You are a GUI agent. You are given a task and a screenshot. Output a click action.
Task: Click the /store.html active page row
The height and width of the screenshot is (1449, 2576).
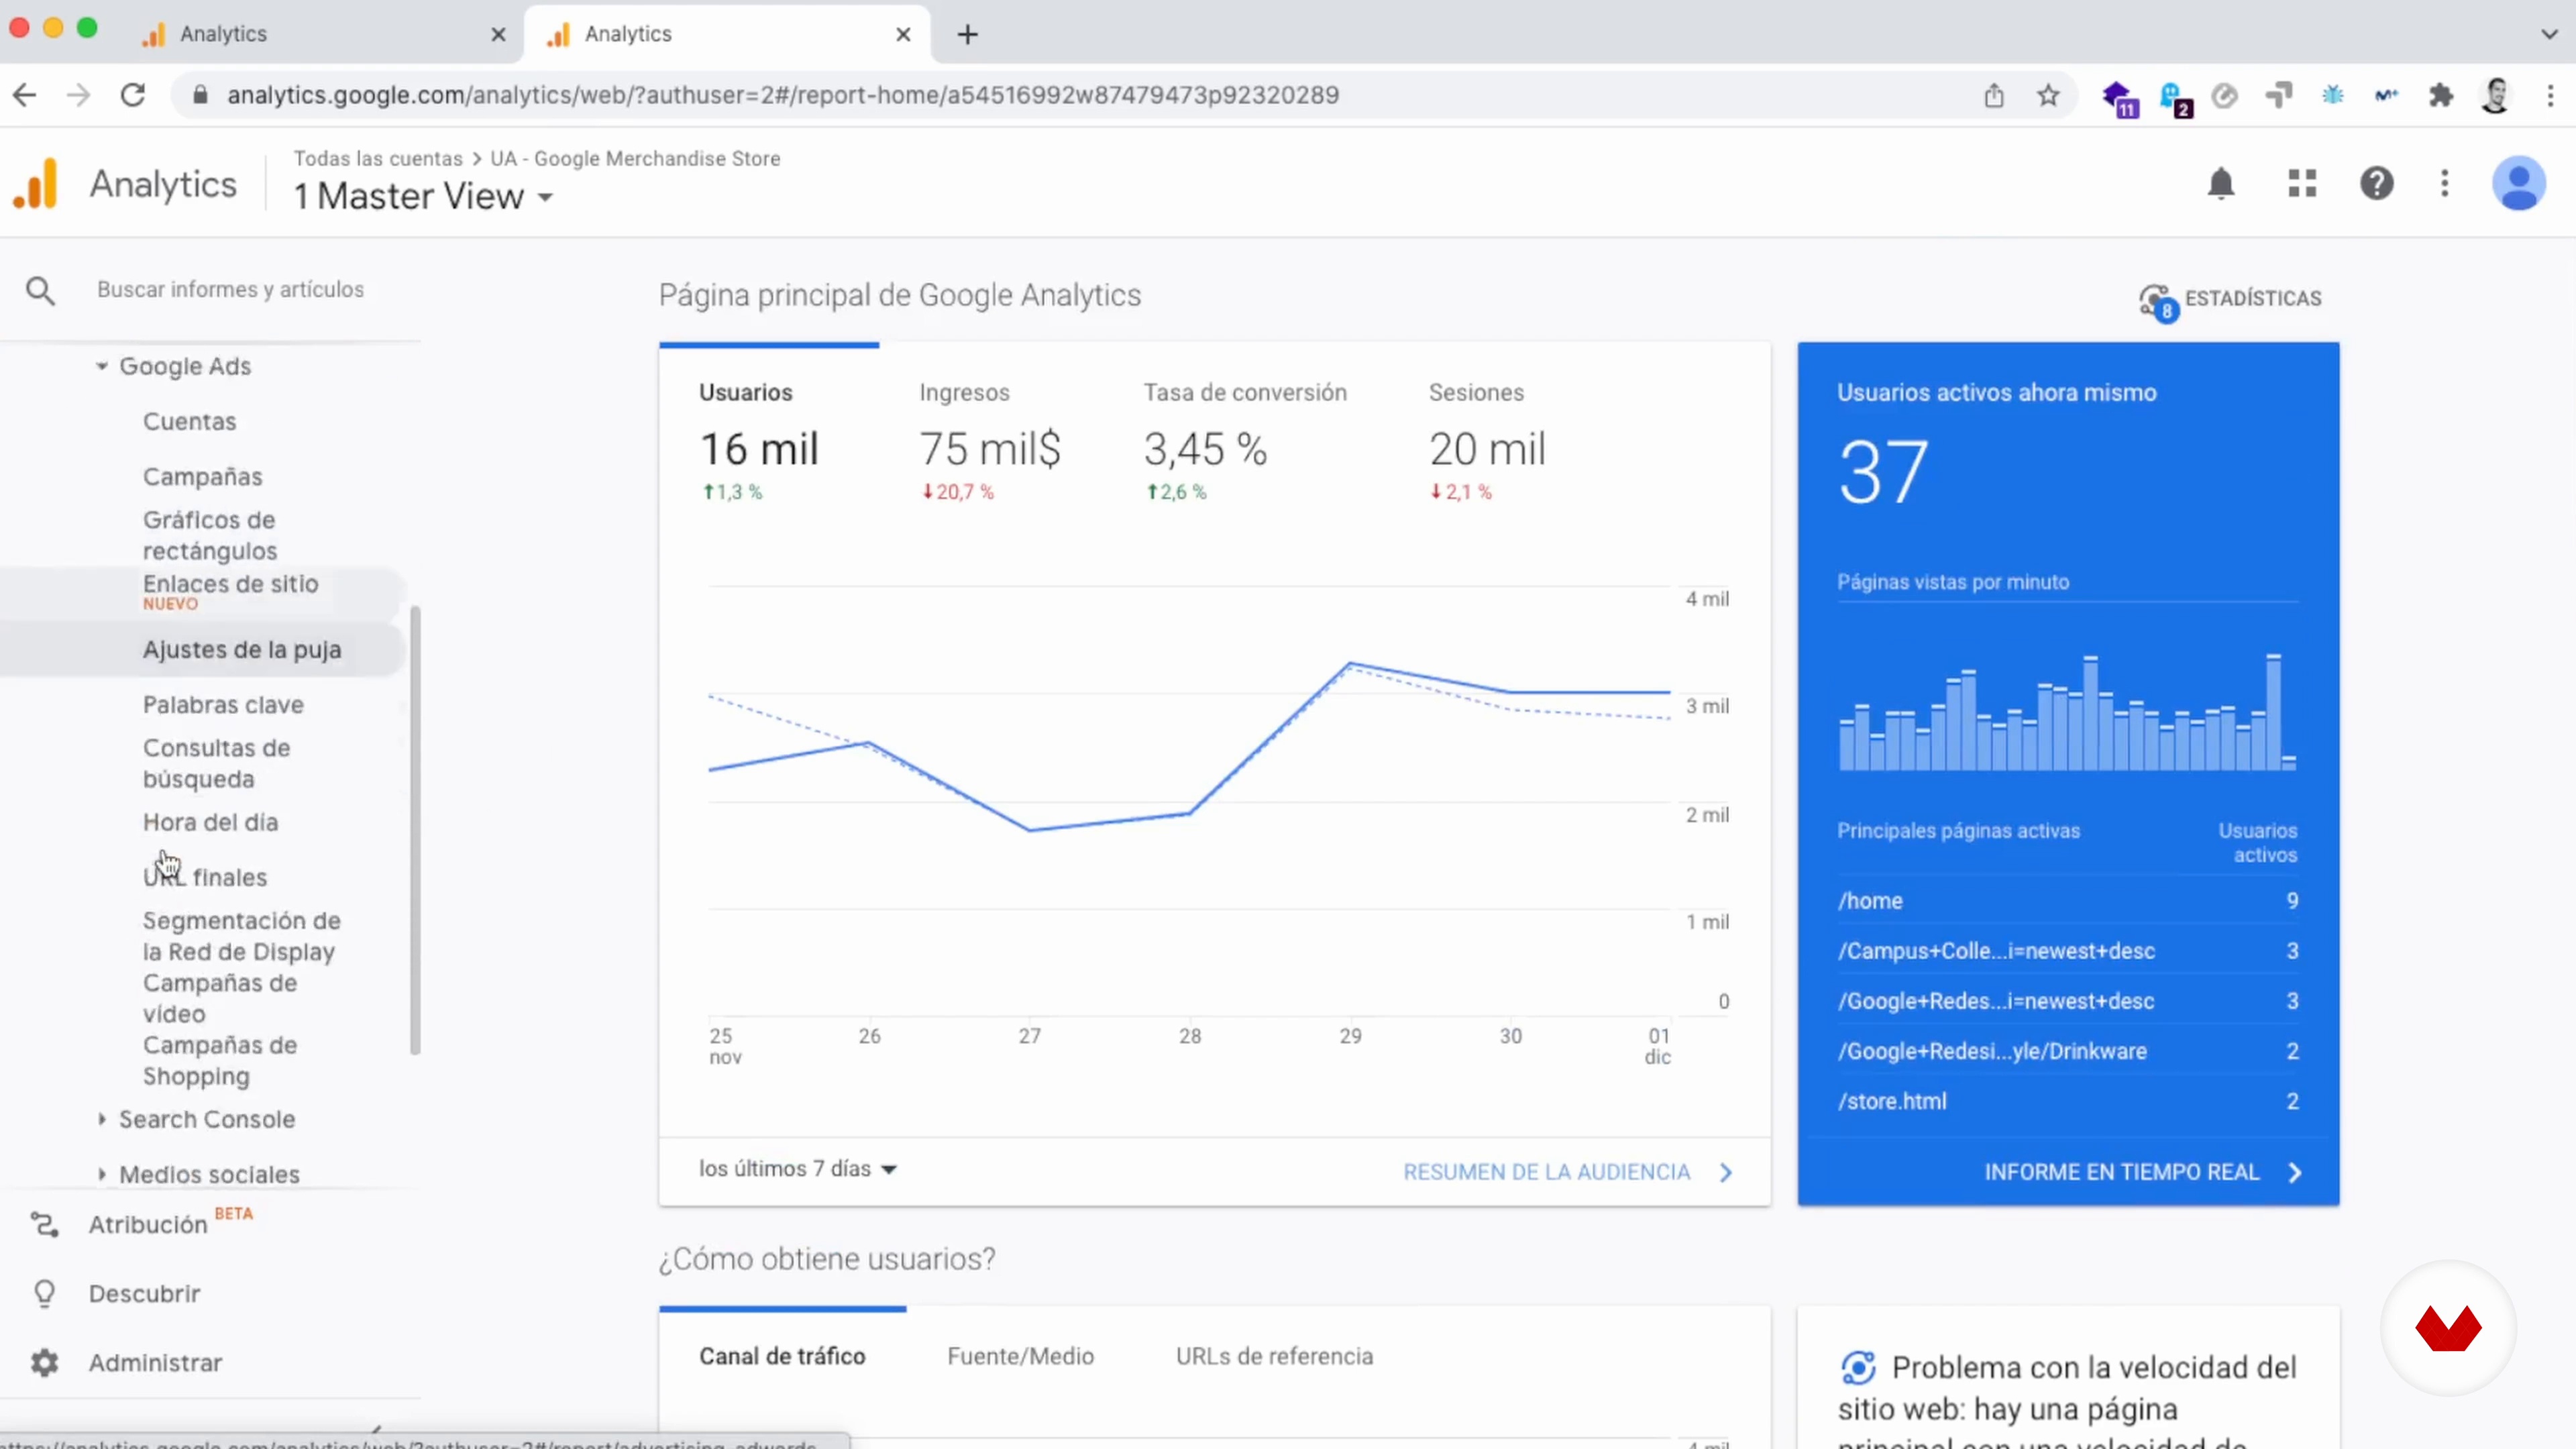point(2067,1101)
